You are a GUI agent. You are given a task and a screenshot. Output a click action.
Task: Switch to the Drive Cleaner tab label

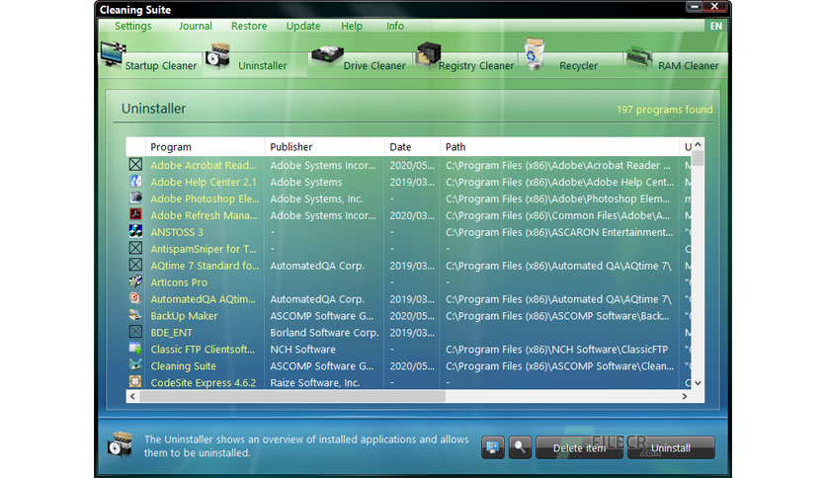tap(374, 66)
